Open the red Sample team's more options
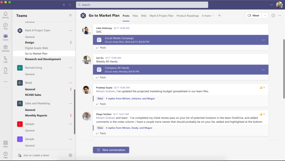This screenshot has height=161, width=285. pos(70,124)
